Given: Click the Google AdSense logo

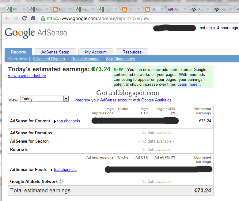Looking at the screenshot, I should (36, 33).
